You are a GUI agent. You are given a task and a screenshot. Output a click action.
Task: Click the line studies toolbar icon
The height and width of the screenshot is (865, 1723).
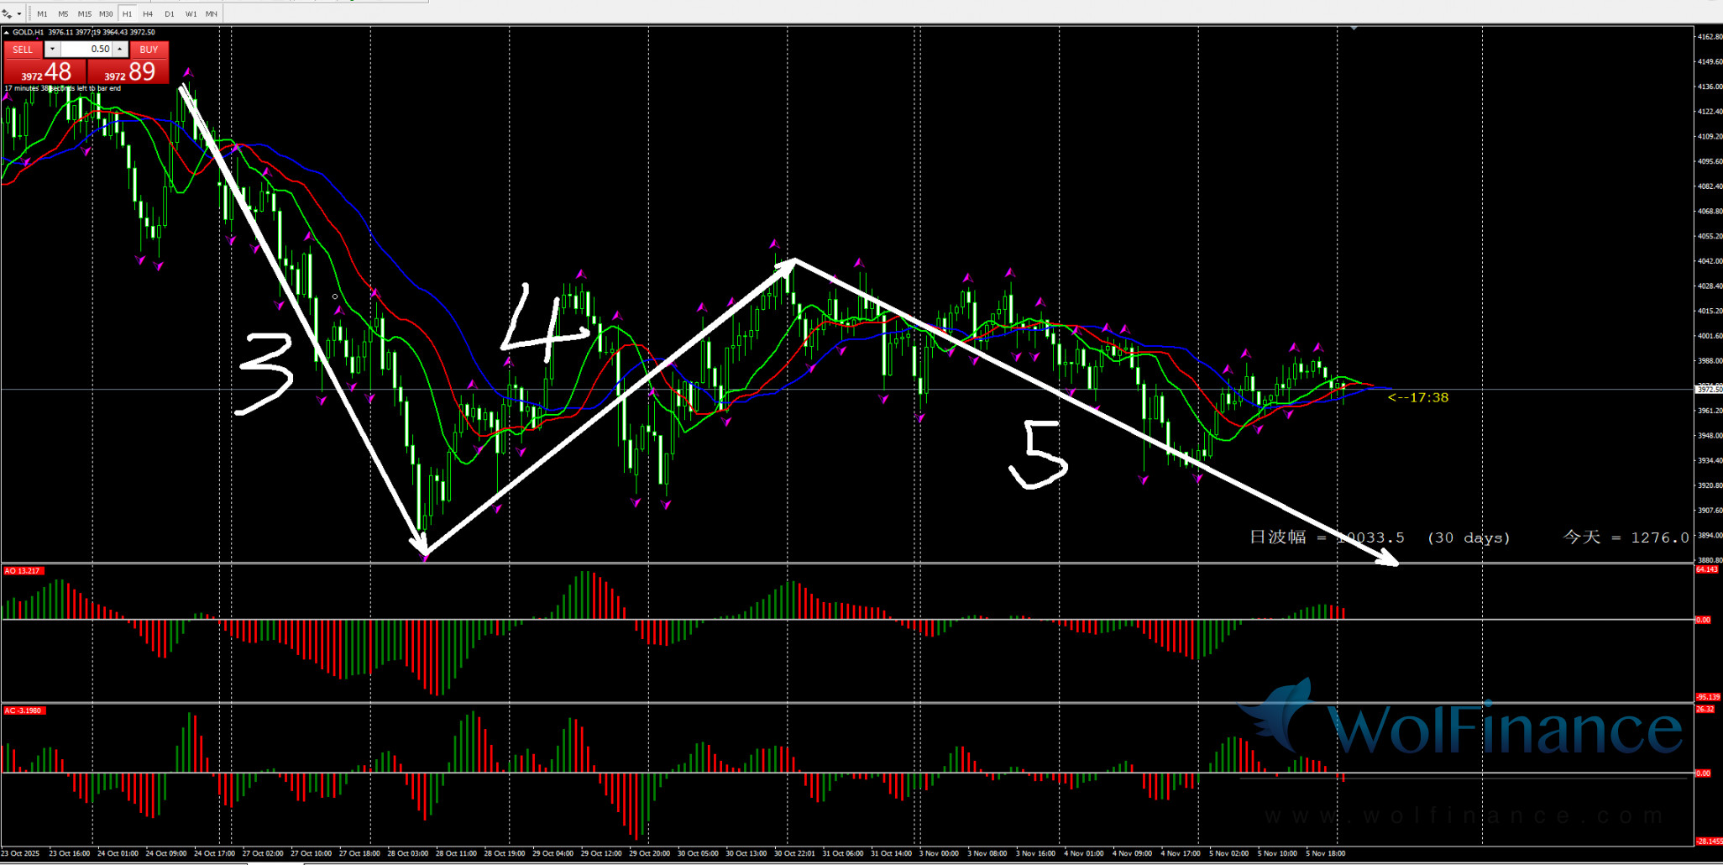pos(8,14)
